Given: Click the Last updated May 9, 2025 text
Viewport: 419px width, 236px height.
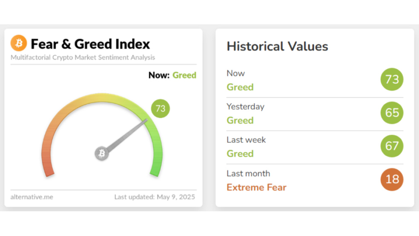Looking at the screenshot, I should pyautogui.click(x=155, y=197).
